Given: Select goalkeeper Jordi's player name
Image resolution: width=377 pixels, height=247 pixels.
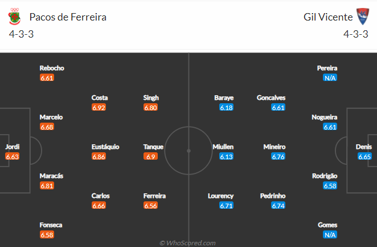Looking at the screenshot, I should (x=13, y=147).
